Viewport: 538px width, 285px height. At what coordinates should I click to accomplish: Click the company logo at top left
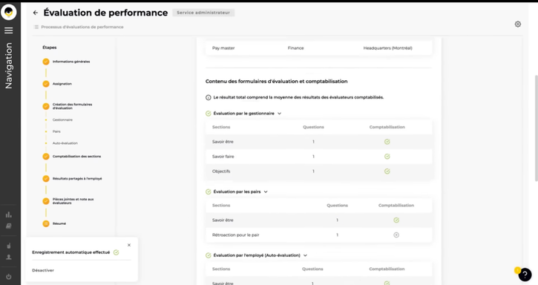(9, 13)
